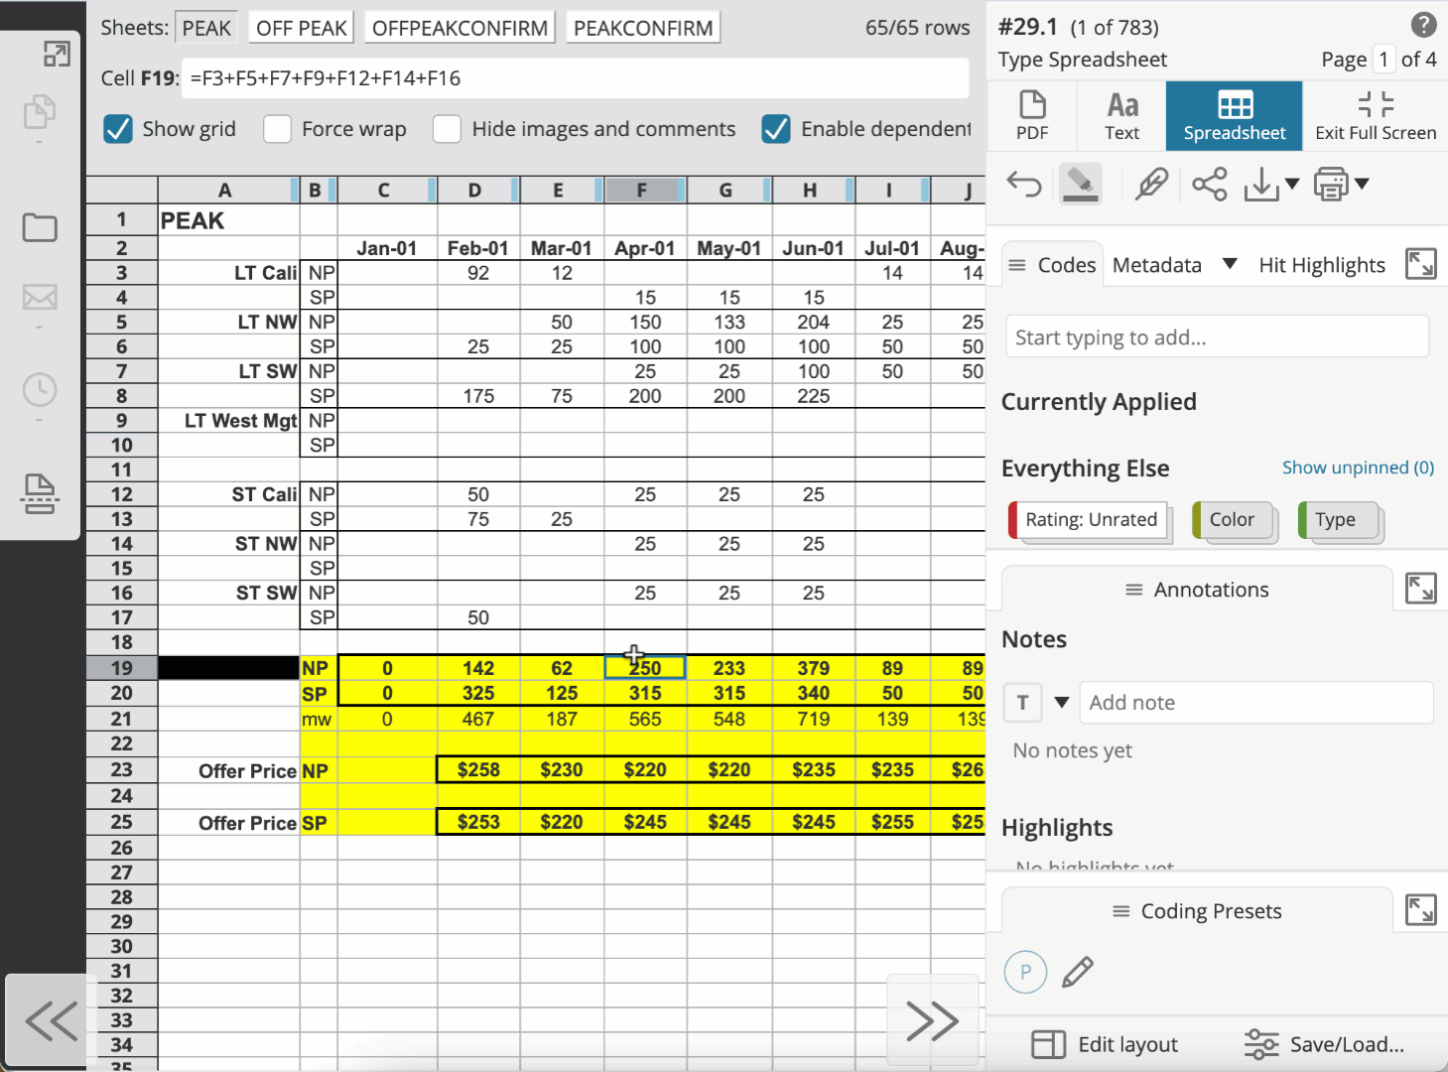Go to the previous document
This screenshot has height=1072, width=1448.
coord(52,1020)
